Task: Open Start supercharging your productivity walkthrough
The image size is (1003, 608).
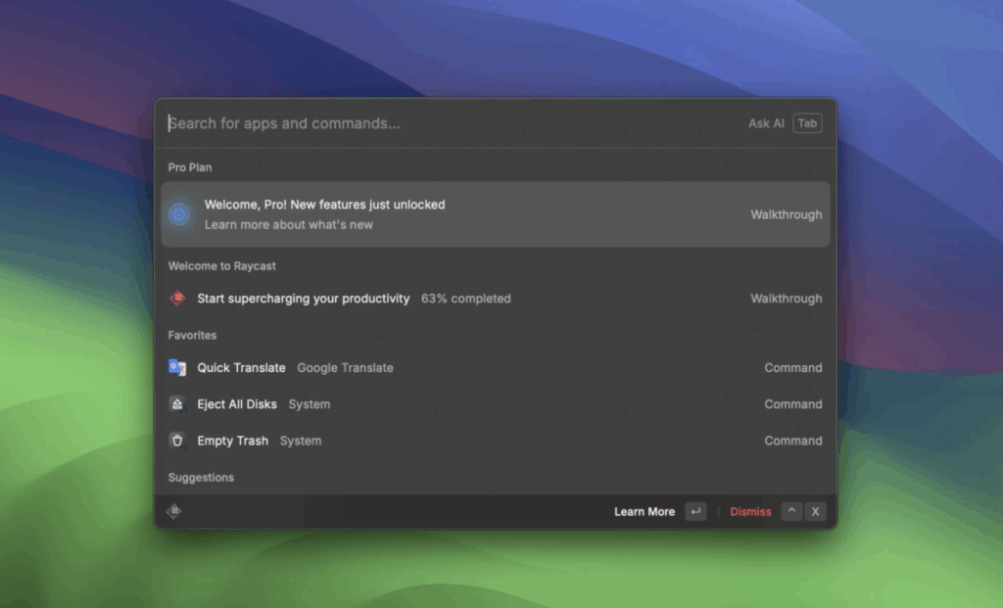Action: [x=496, y=299]
